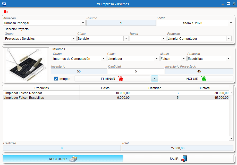The width and height of the screenshot is (237, 165).
Task: Open the Falcon Marca dropdown
Action: (184, 59)
